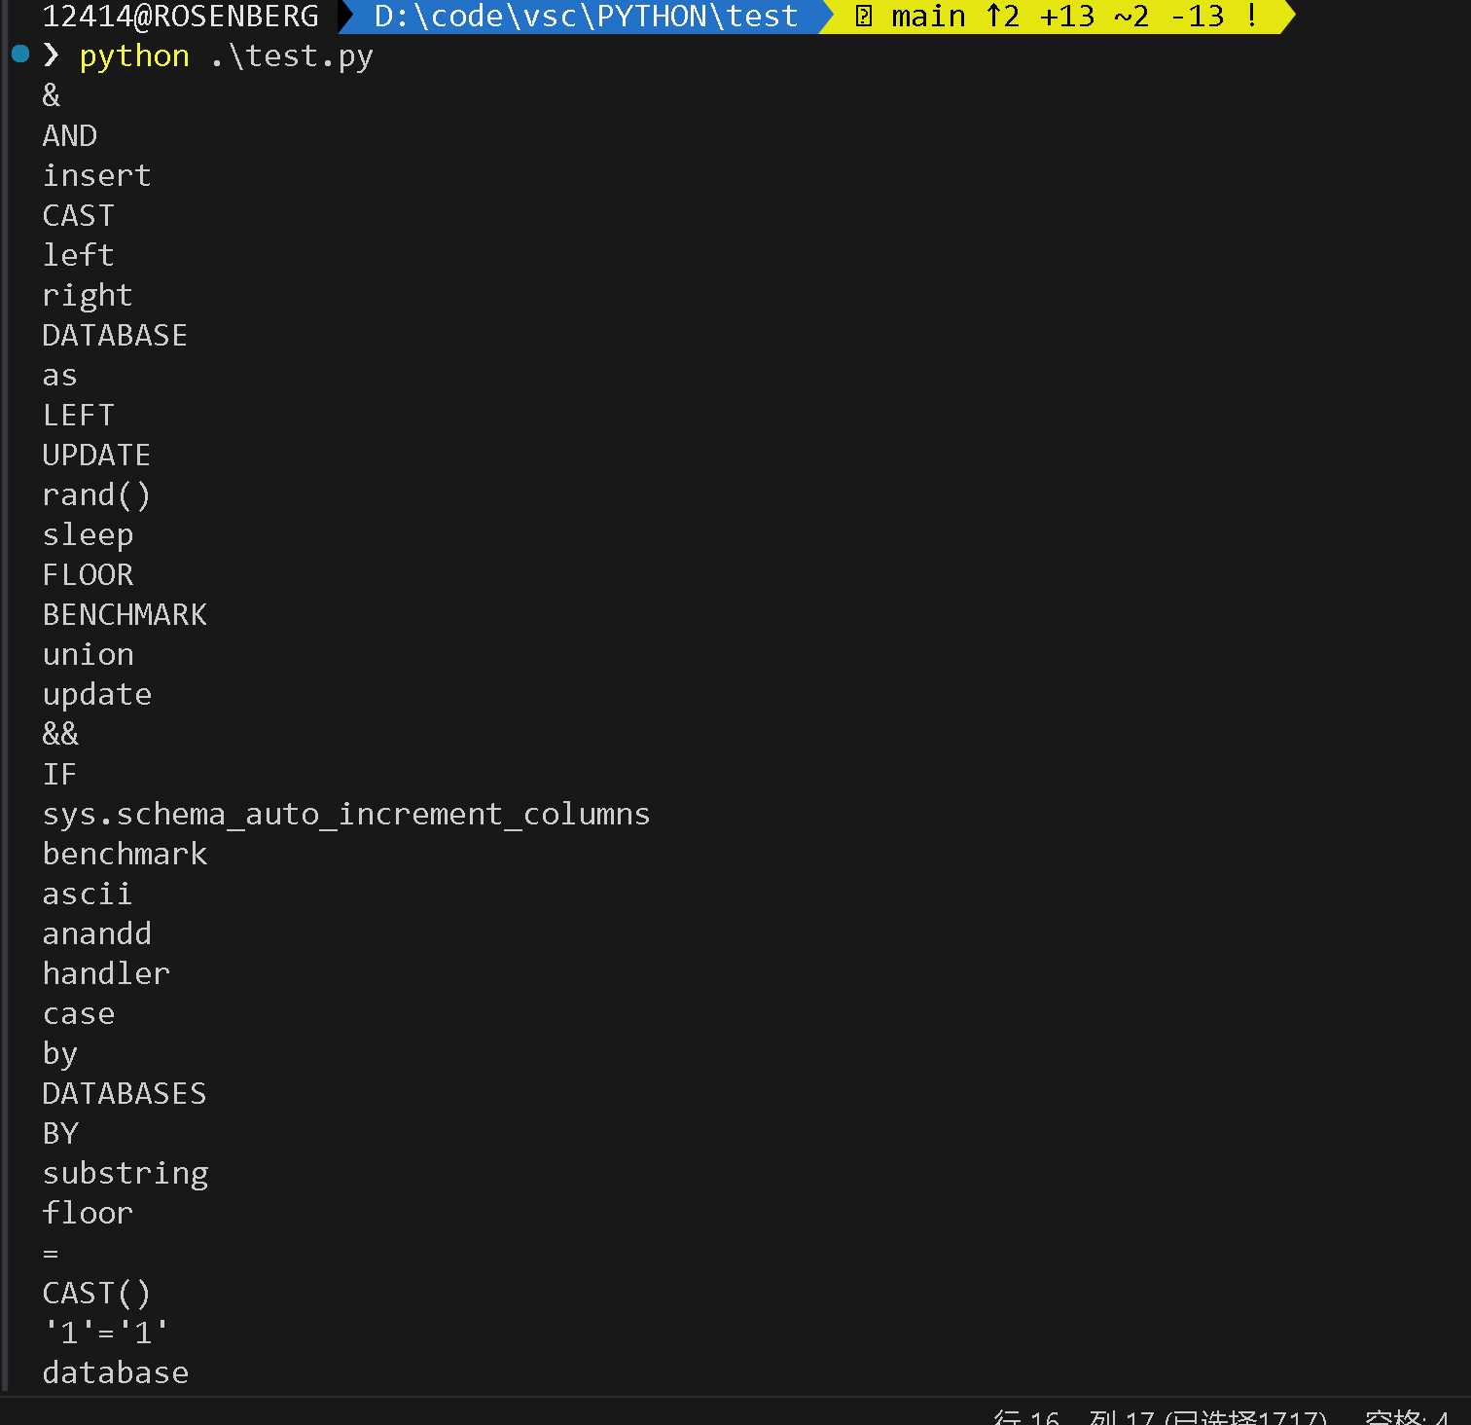This screenshot has width=1471, height=1425.
Task: Click the uppercase 'BY' output line
Action: click(60, 1133)
